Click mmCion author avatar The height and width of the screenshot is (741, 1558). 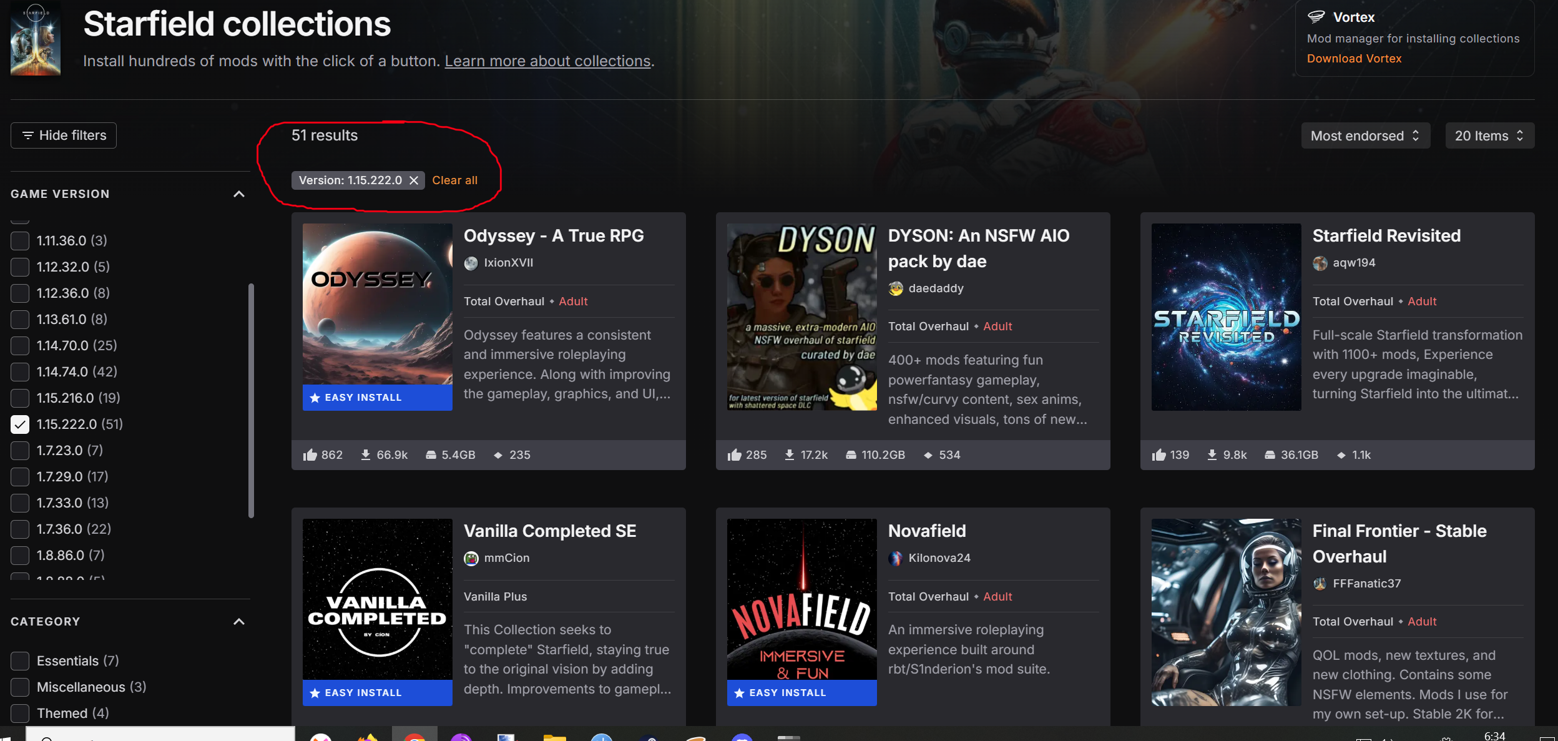click(471, 558)
